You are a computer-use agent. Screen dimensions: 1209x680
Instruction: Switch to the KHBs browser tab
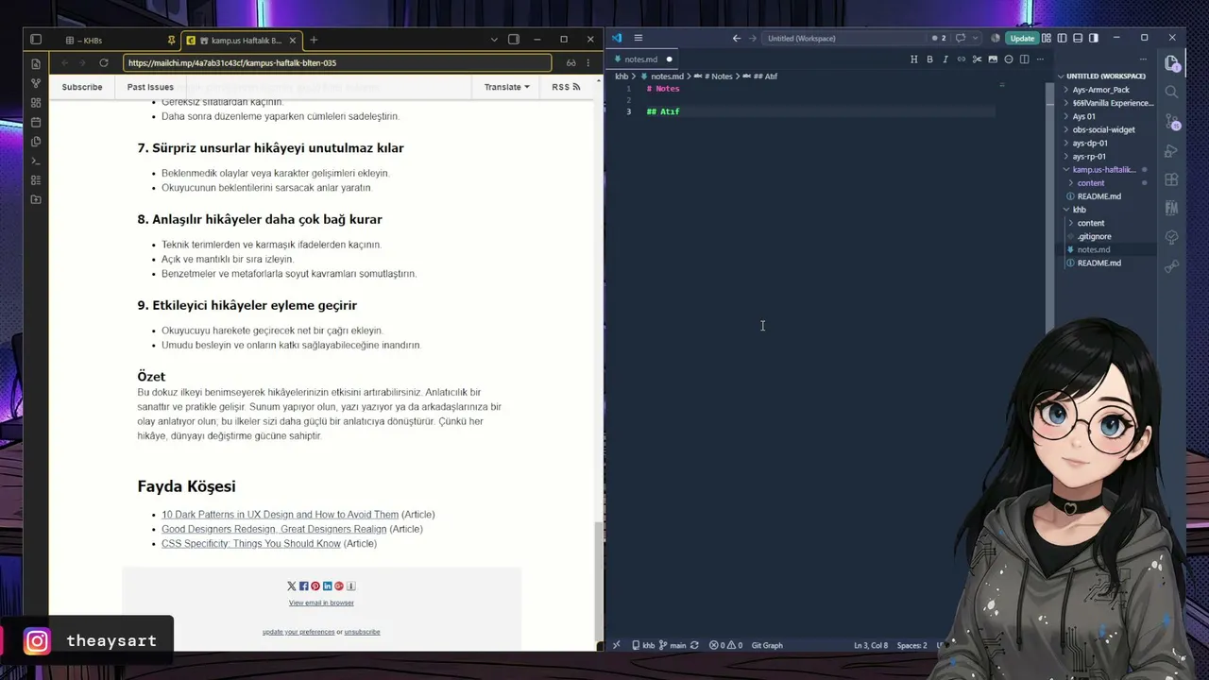tap(118, 41)
